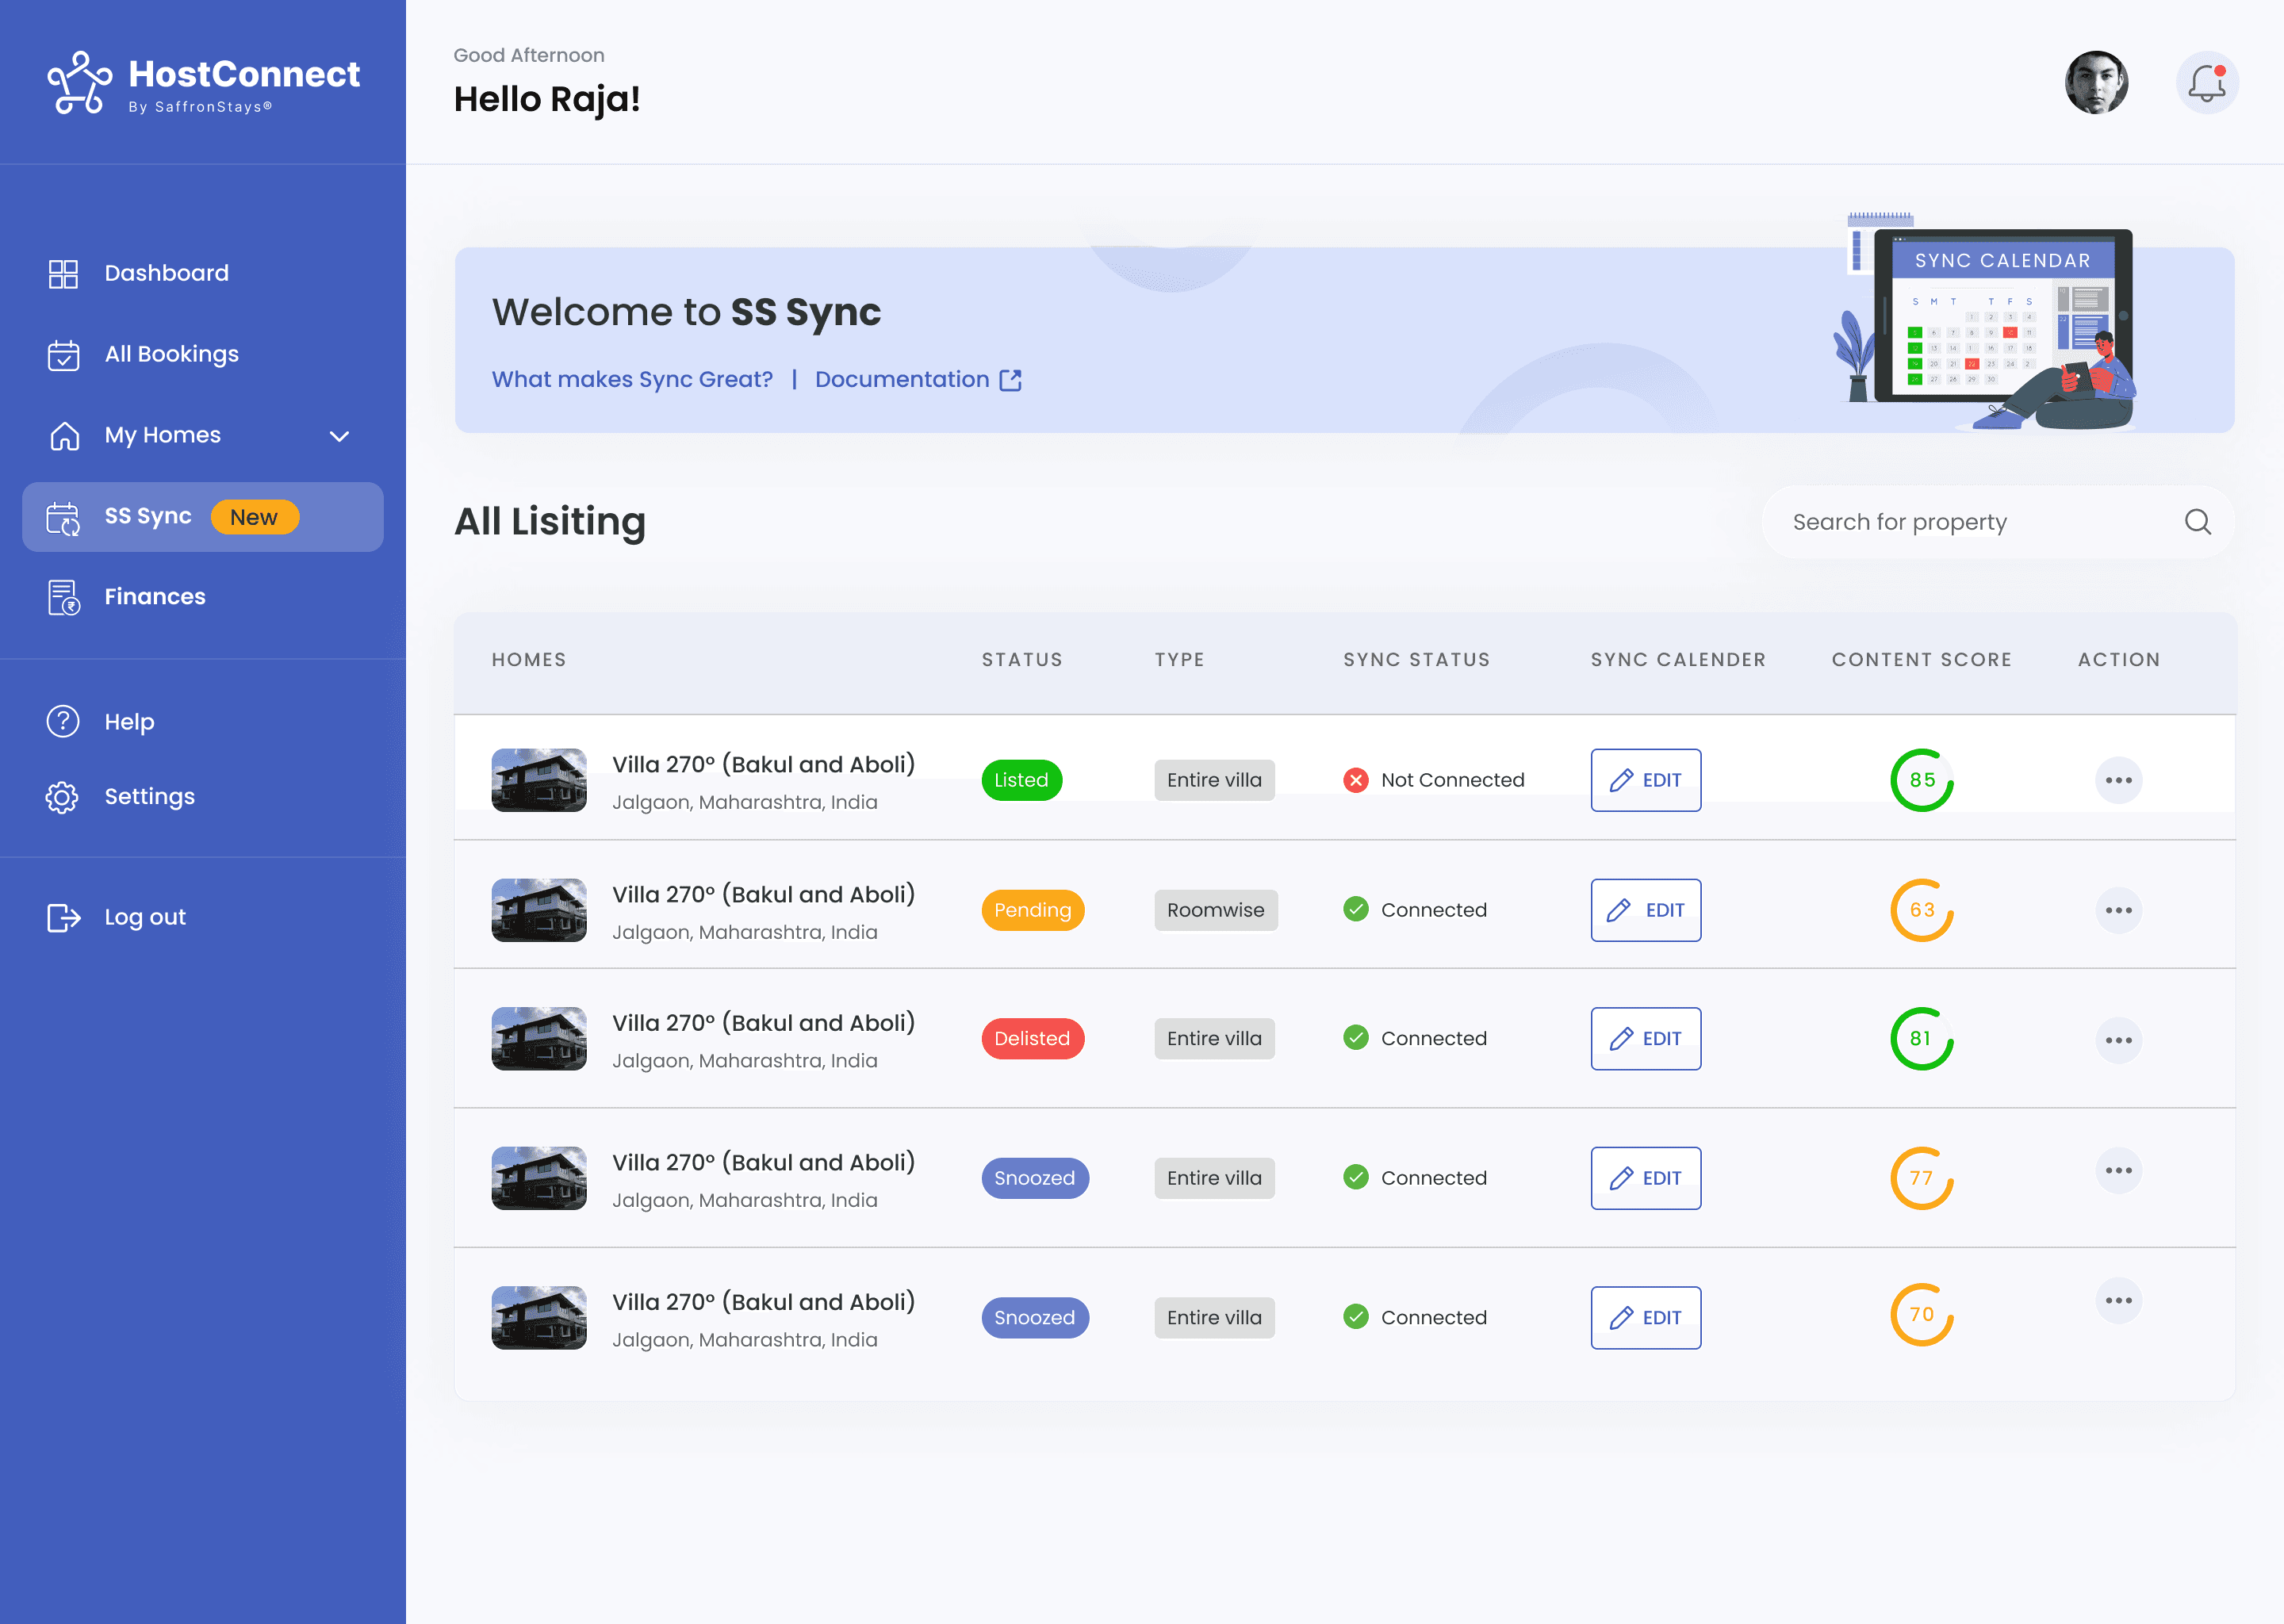Open the user profile avatar

[2096, 83]
